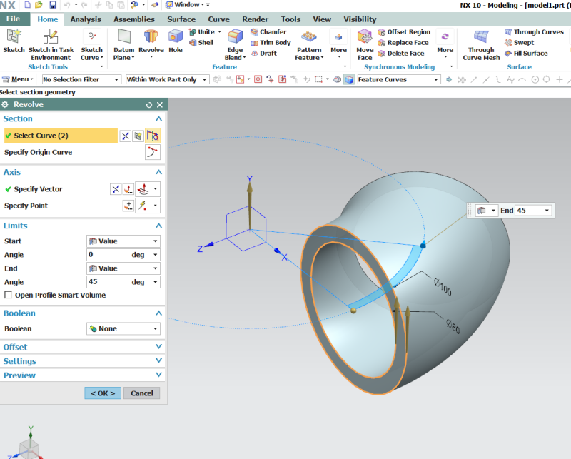
Task: Switch to the Tools tab
Action: (x=290, y=19)
